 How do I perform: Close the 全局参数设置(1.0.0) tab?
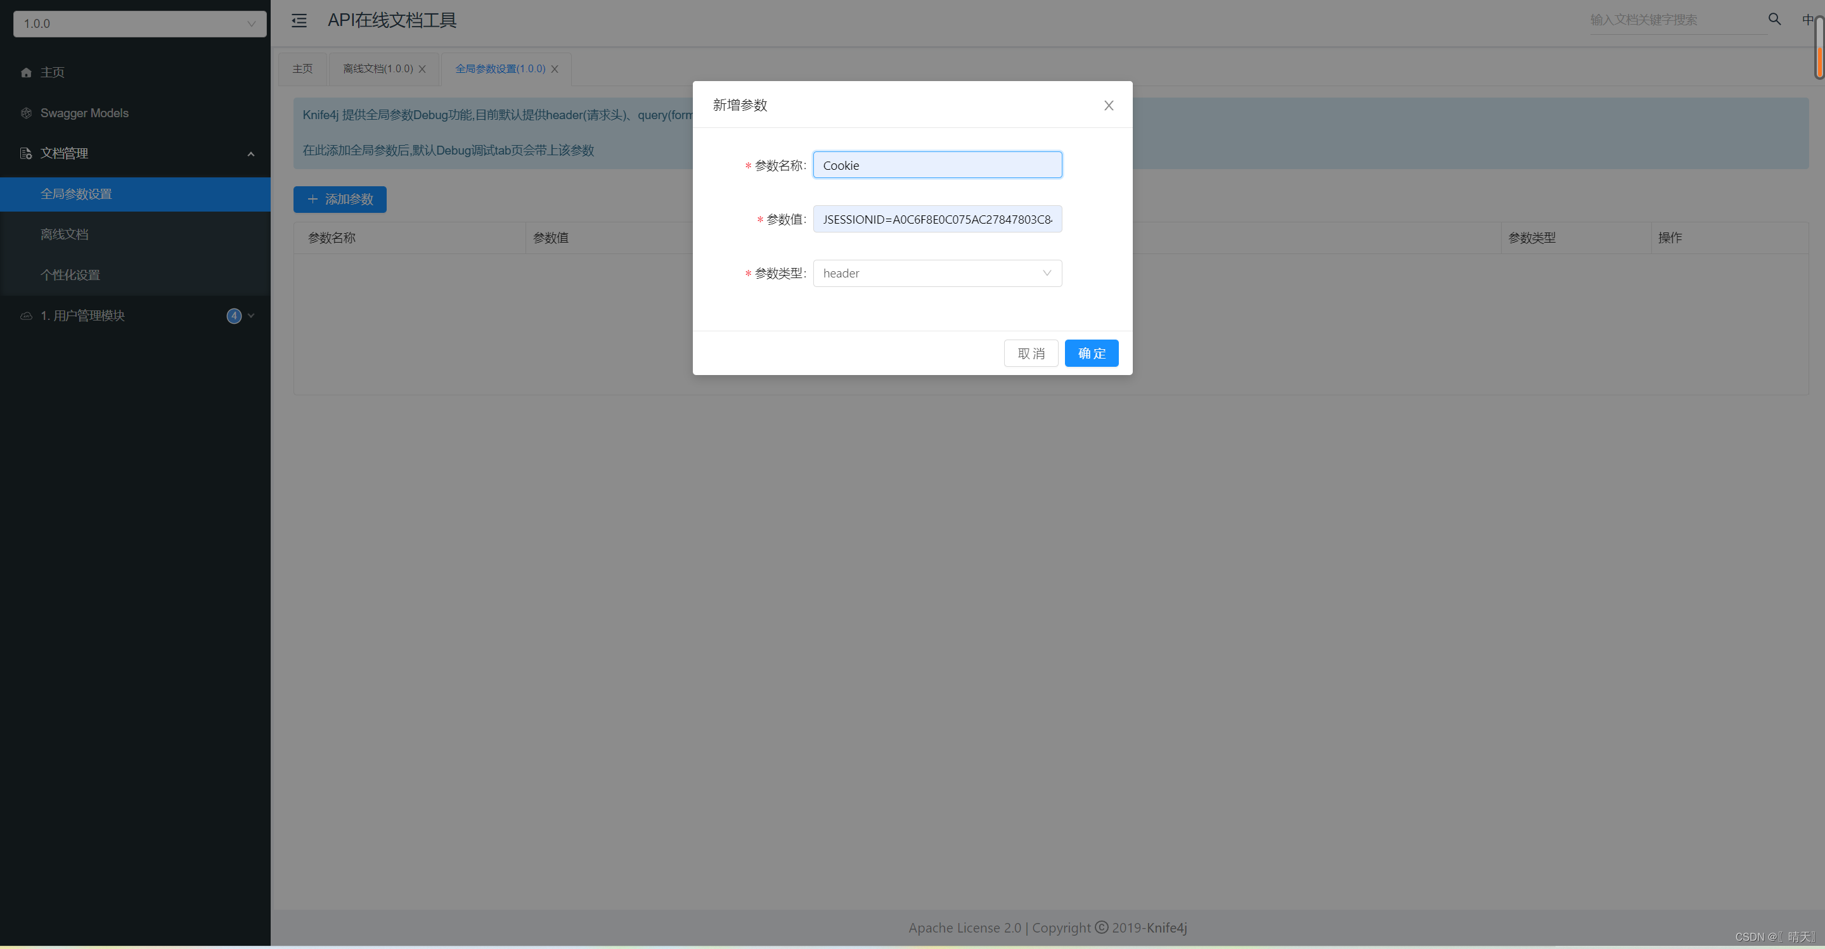(555, 68)
